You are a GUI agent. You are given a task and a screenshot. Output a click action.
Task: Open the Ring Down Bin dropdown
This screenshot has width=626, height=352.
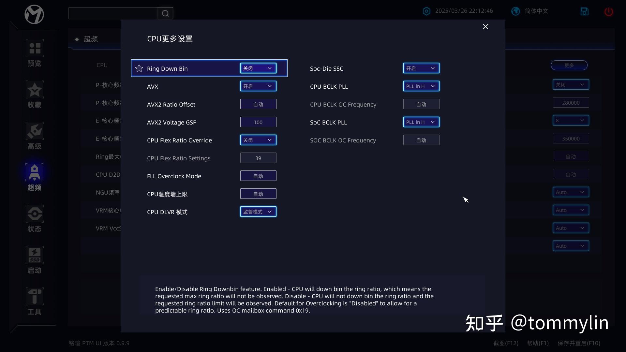click(x=258, y=68)
